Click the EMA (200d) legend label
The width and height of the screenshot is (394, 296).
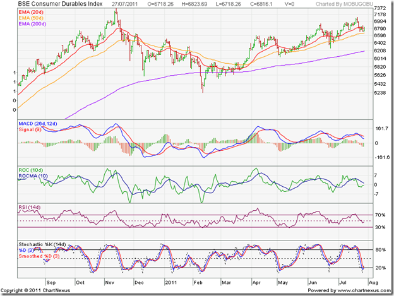tap(32, 24)
